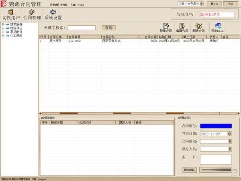Click the 关键字搜索 keyword input field

coord(82,28)
